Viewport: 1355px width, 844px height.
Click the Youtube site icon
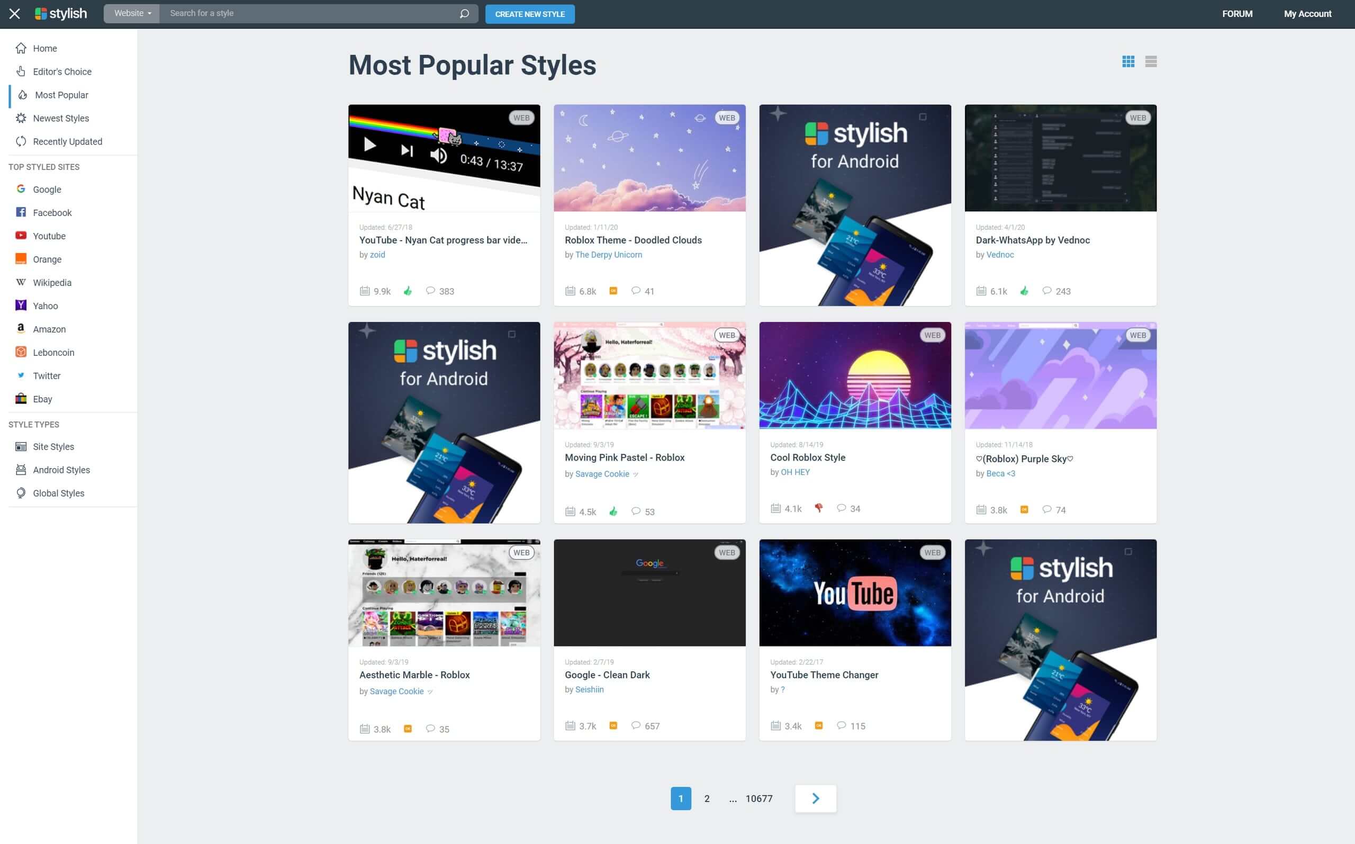(21, 236)
